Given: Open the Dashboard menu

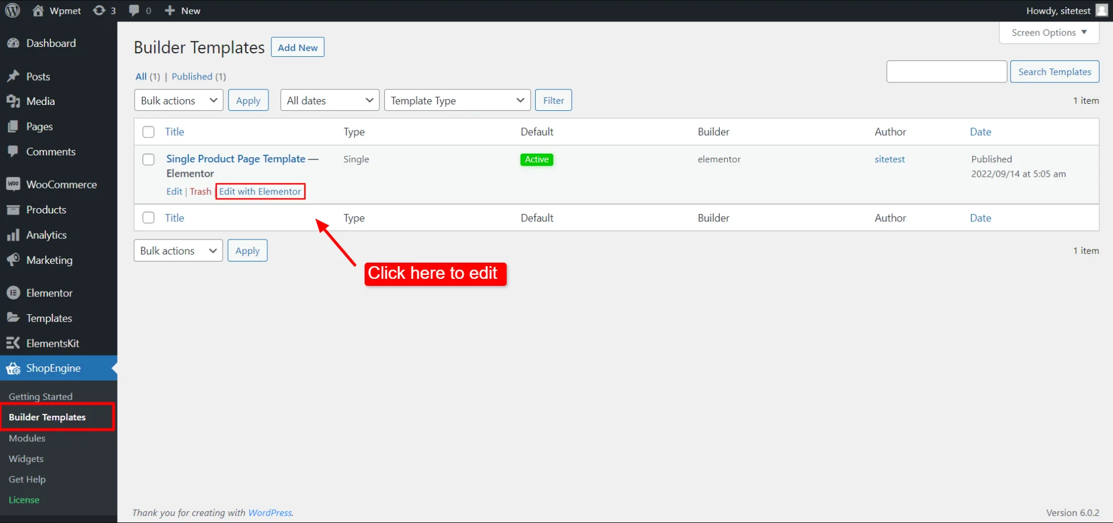Looking at the screenshot, I should 59,43.
